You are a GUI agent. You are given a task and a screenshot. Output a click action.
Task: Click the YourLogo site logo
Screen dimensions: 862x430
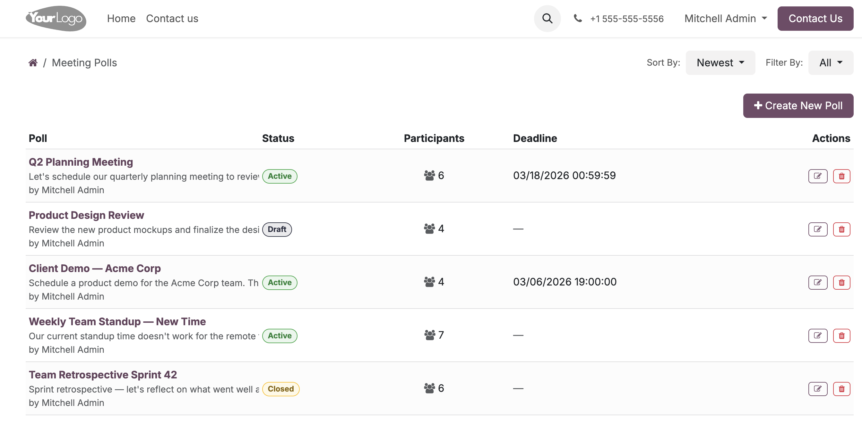[x=56, y=18]
